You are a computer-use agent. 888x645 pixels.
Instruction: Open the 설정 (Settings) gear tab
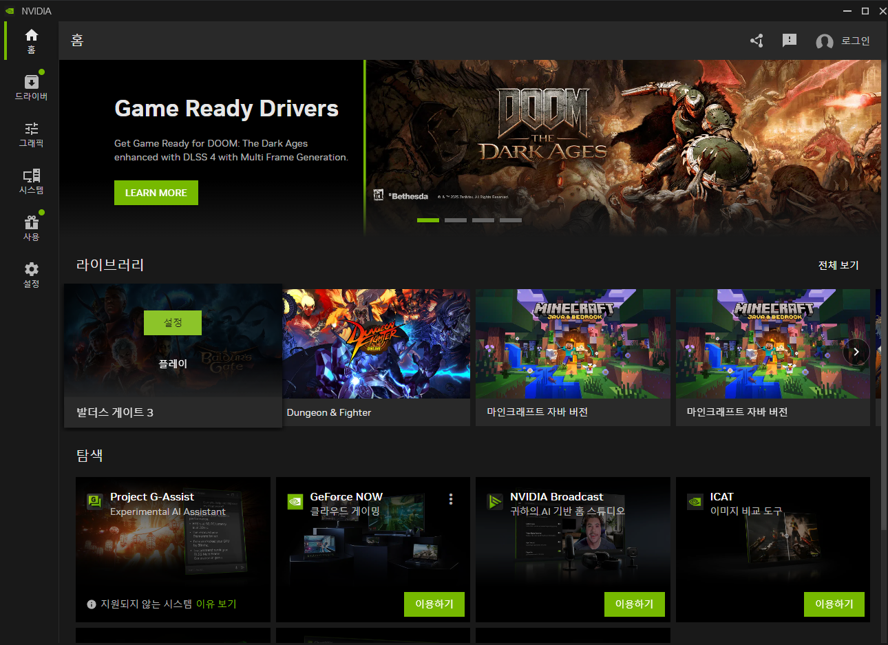31,275
